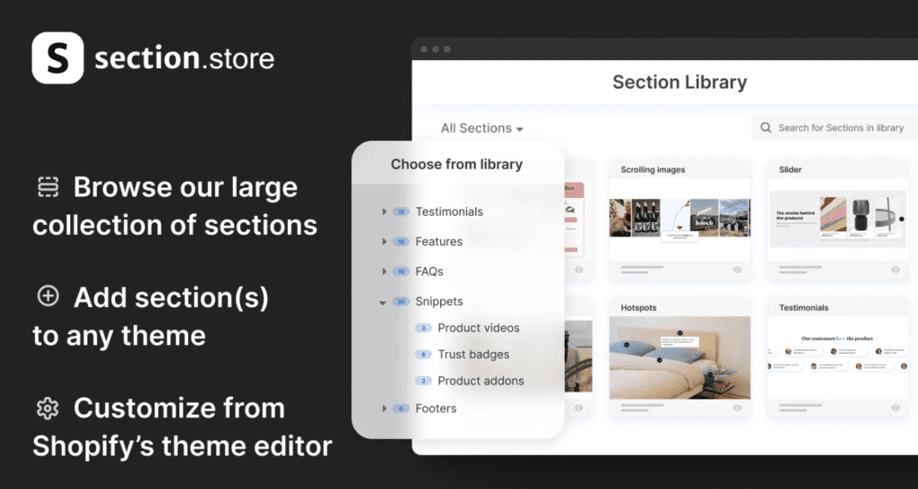Viewport: 918px width, 489px height.
Task: Click the add section plus icon
Action: (x=48, y=296)
